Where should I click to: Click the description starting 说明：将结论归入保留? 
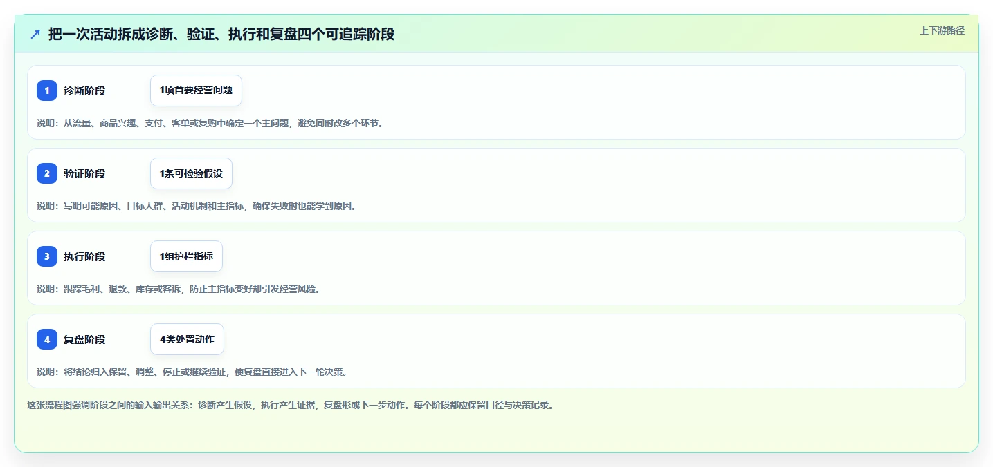tap(192, 372)
